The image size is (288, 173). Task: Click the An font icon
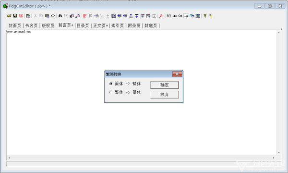[x=175, y=16]
